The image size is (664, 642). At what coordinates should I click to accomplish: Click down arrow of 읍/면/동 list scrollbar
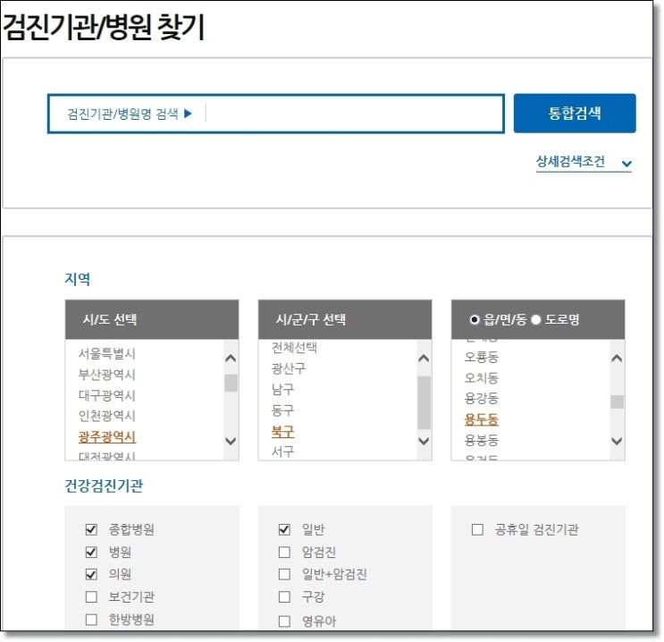(x=617, y=441)
